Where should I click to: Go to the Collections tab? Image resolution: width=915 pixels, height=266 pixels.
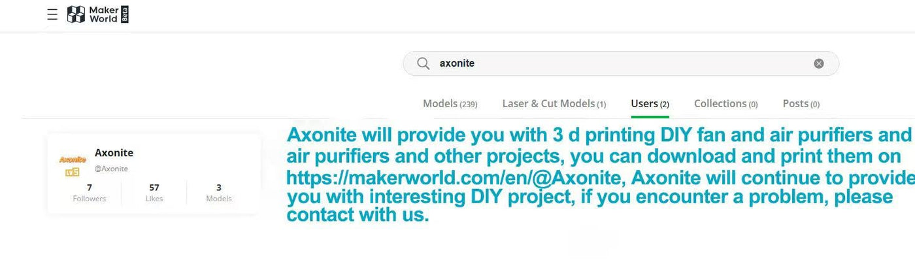coord(726,103)
